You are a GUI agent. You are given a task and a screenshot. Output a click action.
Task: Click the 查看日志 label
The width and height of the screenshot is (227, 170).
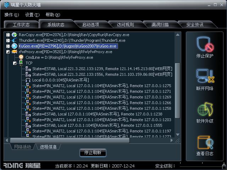pyautogui.click(x=205, y=153)
